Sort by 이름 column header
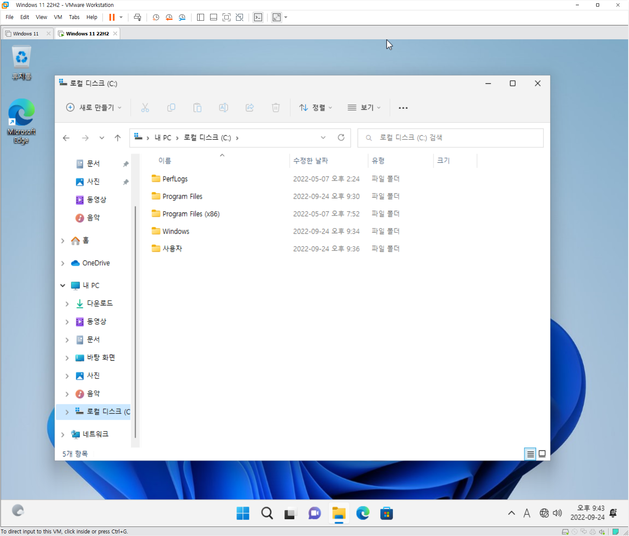This screenshot has width=629, height=536. [165, 161]
